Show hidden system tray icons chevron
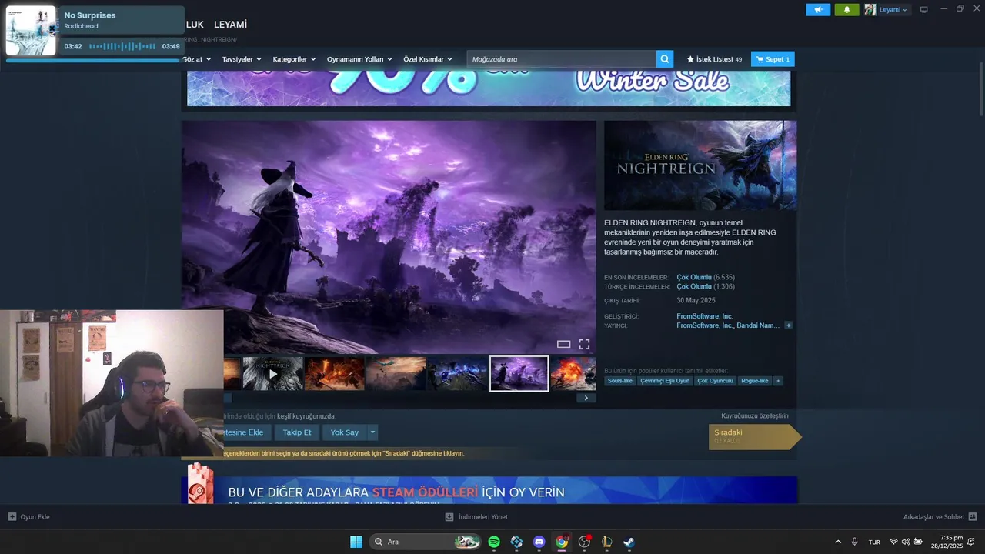The width and height of the screenshot is (985, 554). pos(838,542)
